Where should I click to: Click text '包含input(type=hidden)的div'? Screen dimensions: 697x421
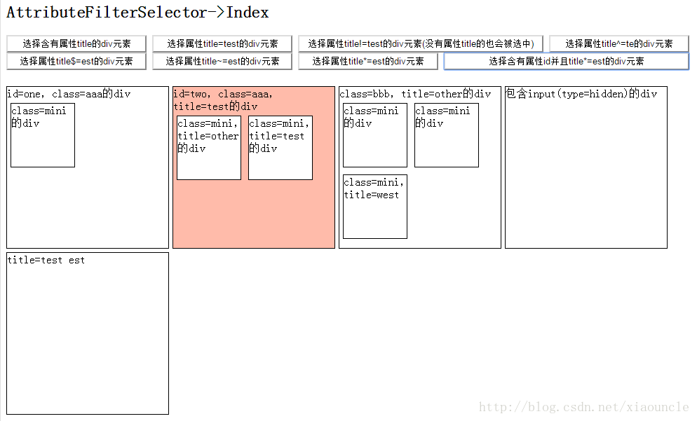pos(581,94)
